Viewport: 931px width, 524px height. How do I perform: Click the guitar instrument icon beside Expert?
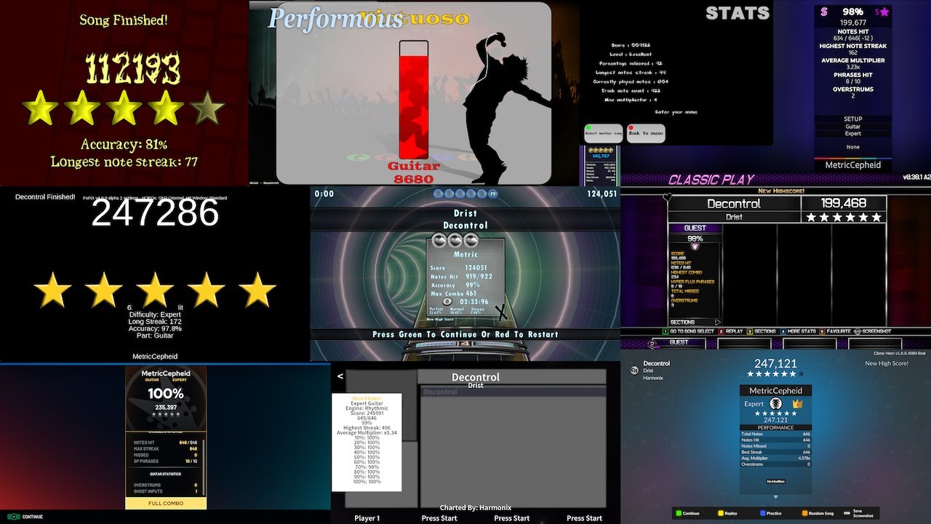pyautogui.click(x=776, y=404)
